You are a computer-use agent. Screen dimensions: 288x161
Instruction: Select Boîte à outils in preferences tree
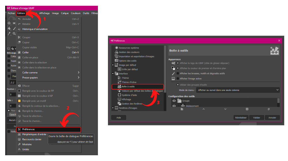point(138,87)
